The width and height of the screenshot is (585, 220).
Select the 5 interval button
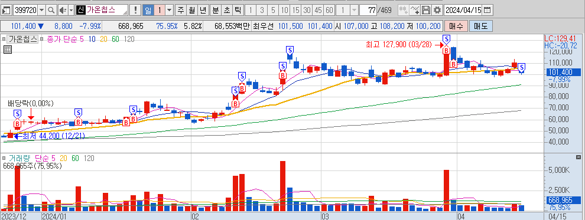273,10
